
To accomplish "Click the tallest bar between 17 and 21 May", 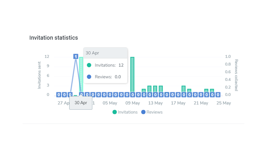I will [184, 89].
